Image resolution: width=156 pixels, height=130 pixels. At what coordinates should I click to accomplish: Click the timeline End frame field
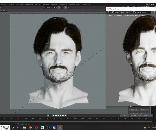tap(148, 115)
